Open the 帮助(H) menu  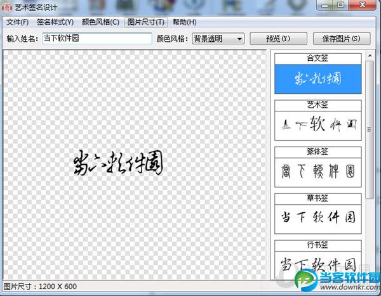[184, 22]
